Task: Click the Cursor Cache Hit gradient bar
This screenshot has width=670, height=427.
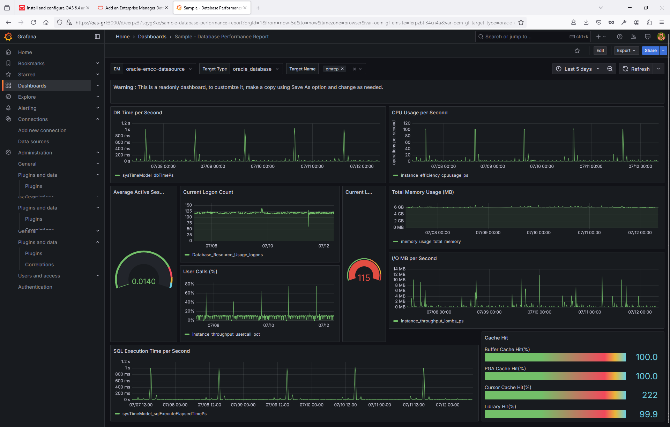Action: (x=555, y=395)
